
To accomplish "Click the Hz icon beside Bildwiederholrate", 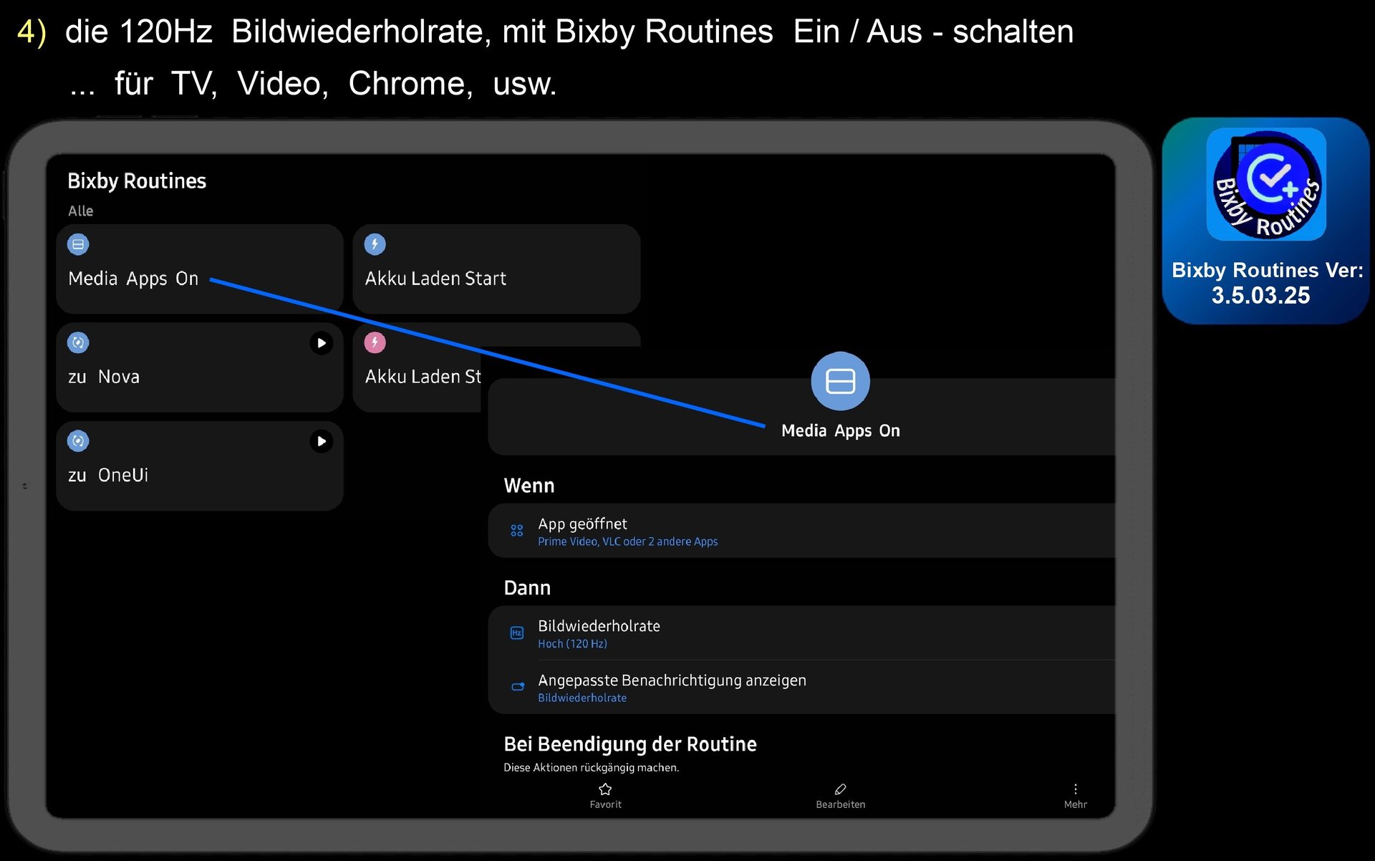I will 516,632.
